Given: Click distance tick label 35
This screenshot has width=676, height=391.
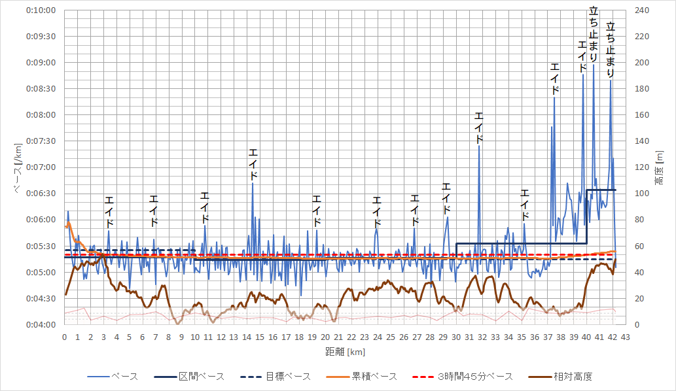Looking at the screenshot, I should 521,337.
